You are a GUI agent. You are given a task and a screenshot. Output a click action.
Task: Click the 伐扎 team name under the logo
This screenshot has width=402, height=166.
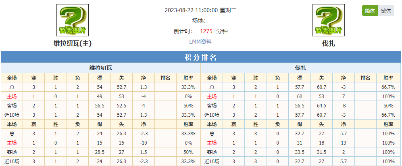329,44
